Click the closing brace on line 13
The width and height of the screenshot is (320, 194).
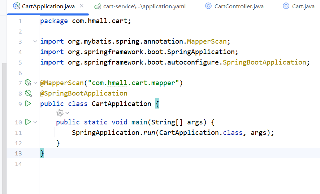tap(42, 153)
